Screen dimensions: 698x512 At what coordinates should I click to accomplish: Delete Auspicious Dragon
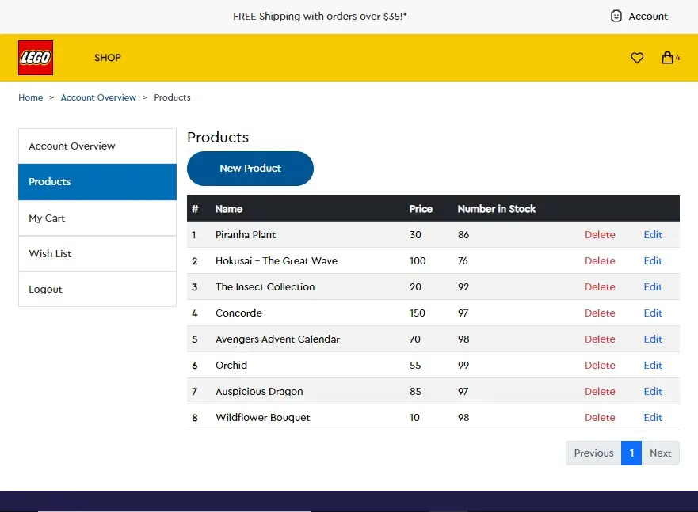[600, 392]
